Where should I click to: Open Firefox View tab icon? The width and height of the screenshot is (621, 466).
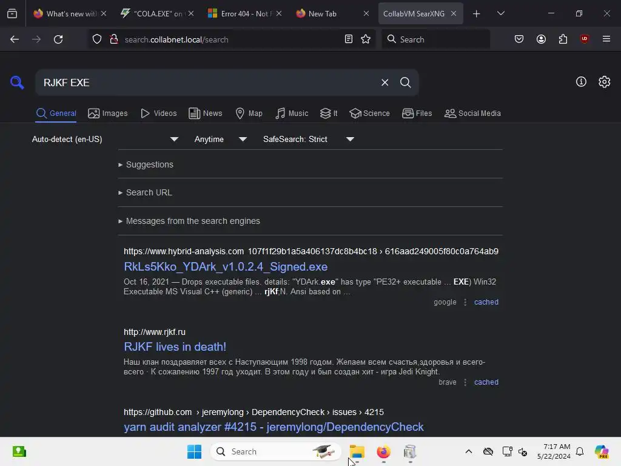[12, 13]
